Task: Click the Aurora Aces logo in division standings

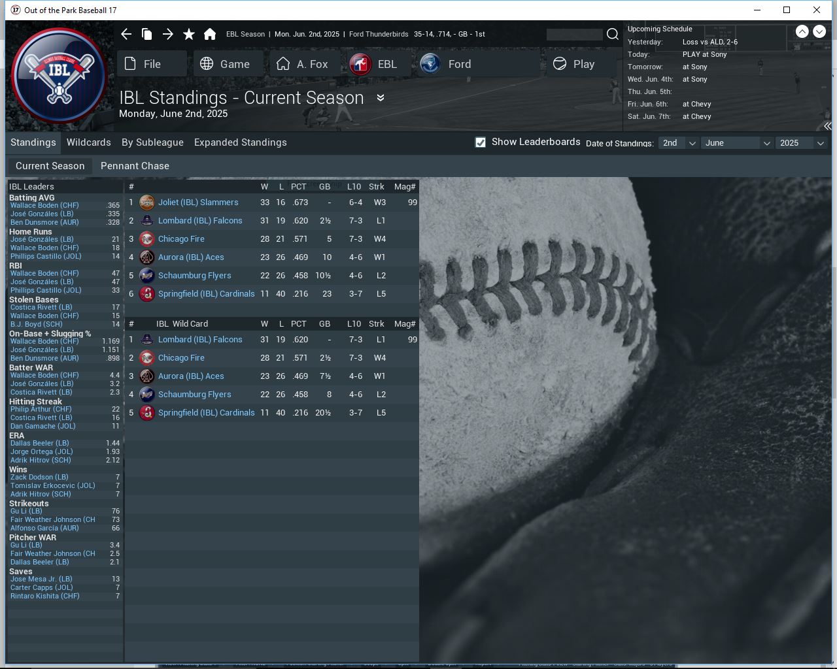Action: pyautogui.click(x=147, y=257)
